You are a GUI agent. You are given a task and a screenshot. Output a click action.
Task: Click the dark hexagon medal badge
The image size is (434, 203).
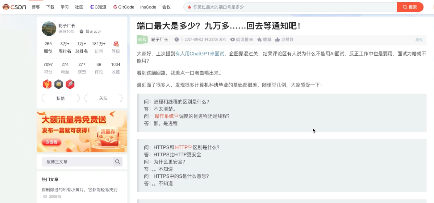(59, 85)
